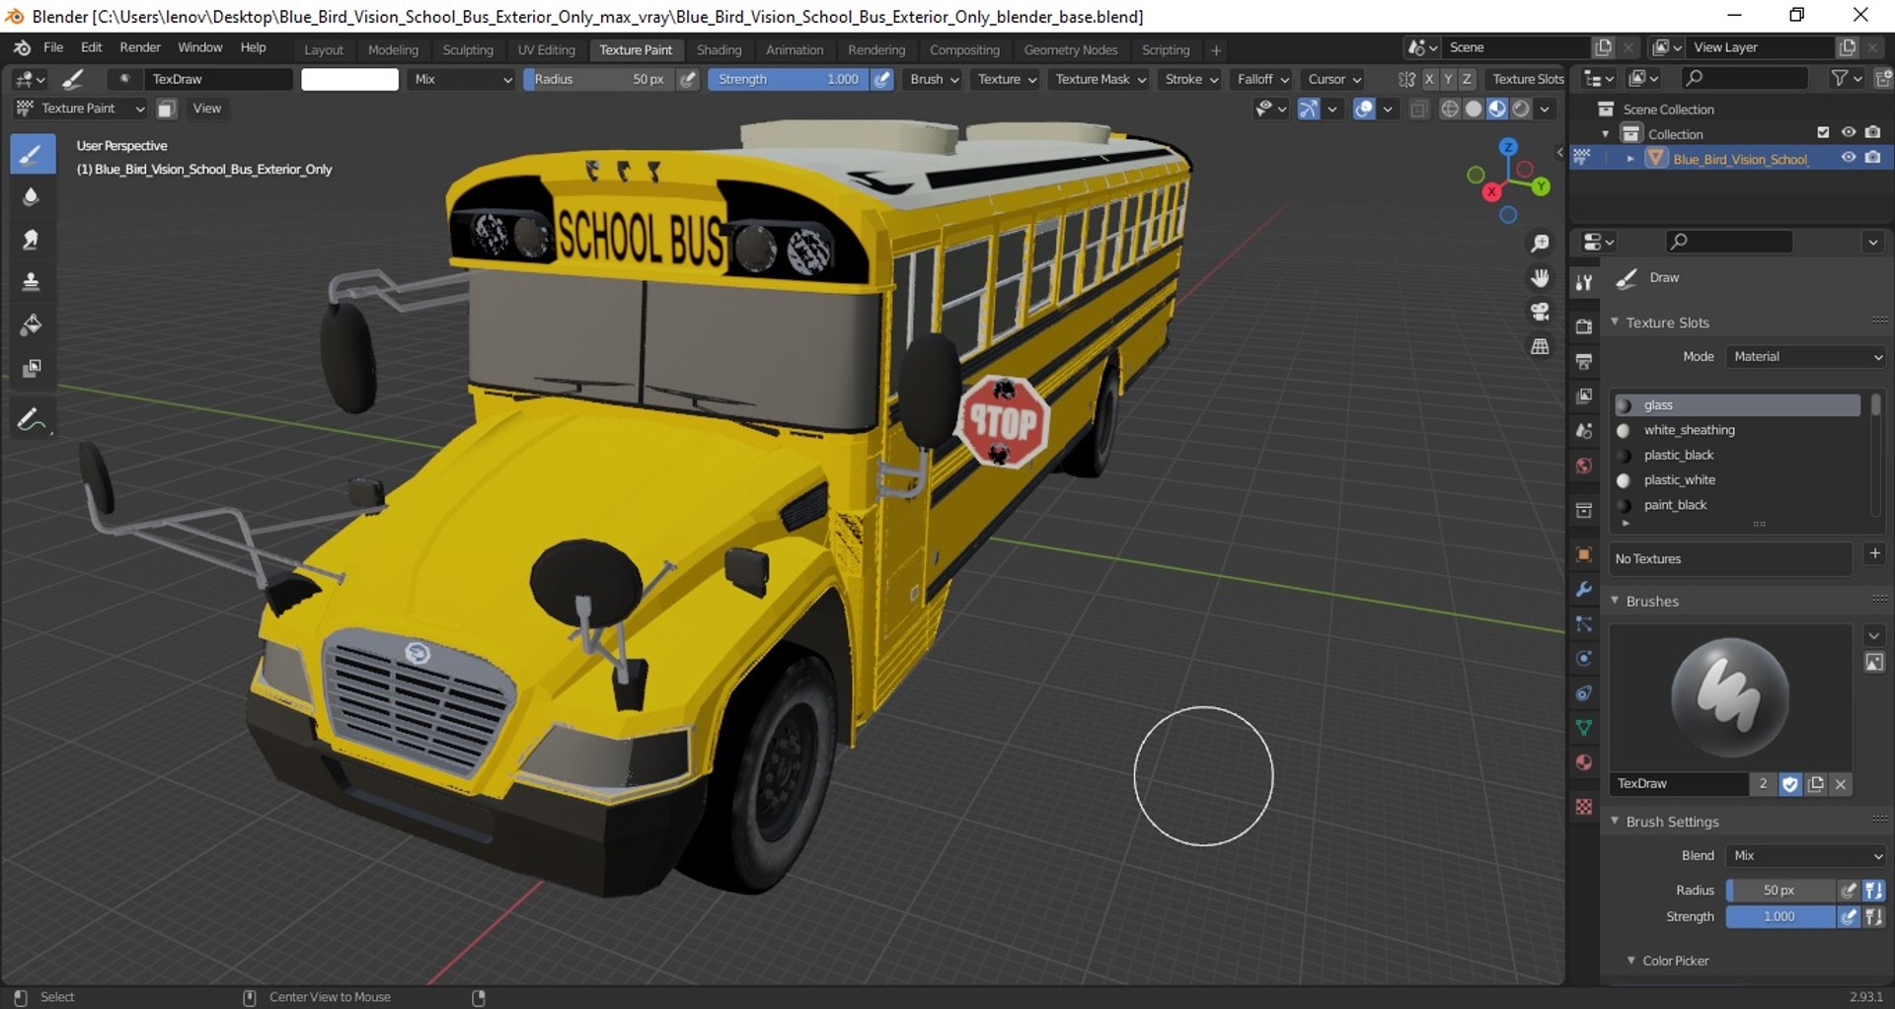
Task: Add a texture paint slot plus button
Action: click(x=1875, y=553)
